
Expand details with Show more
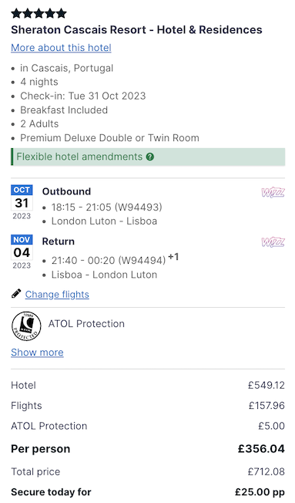pyautogui.click(x=37, y=353)
